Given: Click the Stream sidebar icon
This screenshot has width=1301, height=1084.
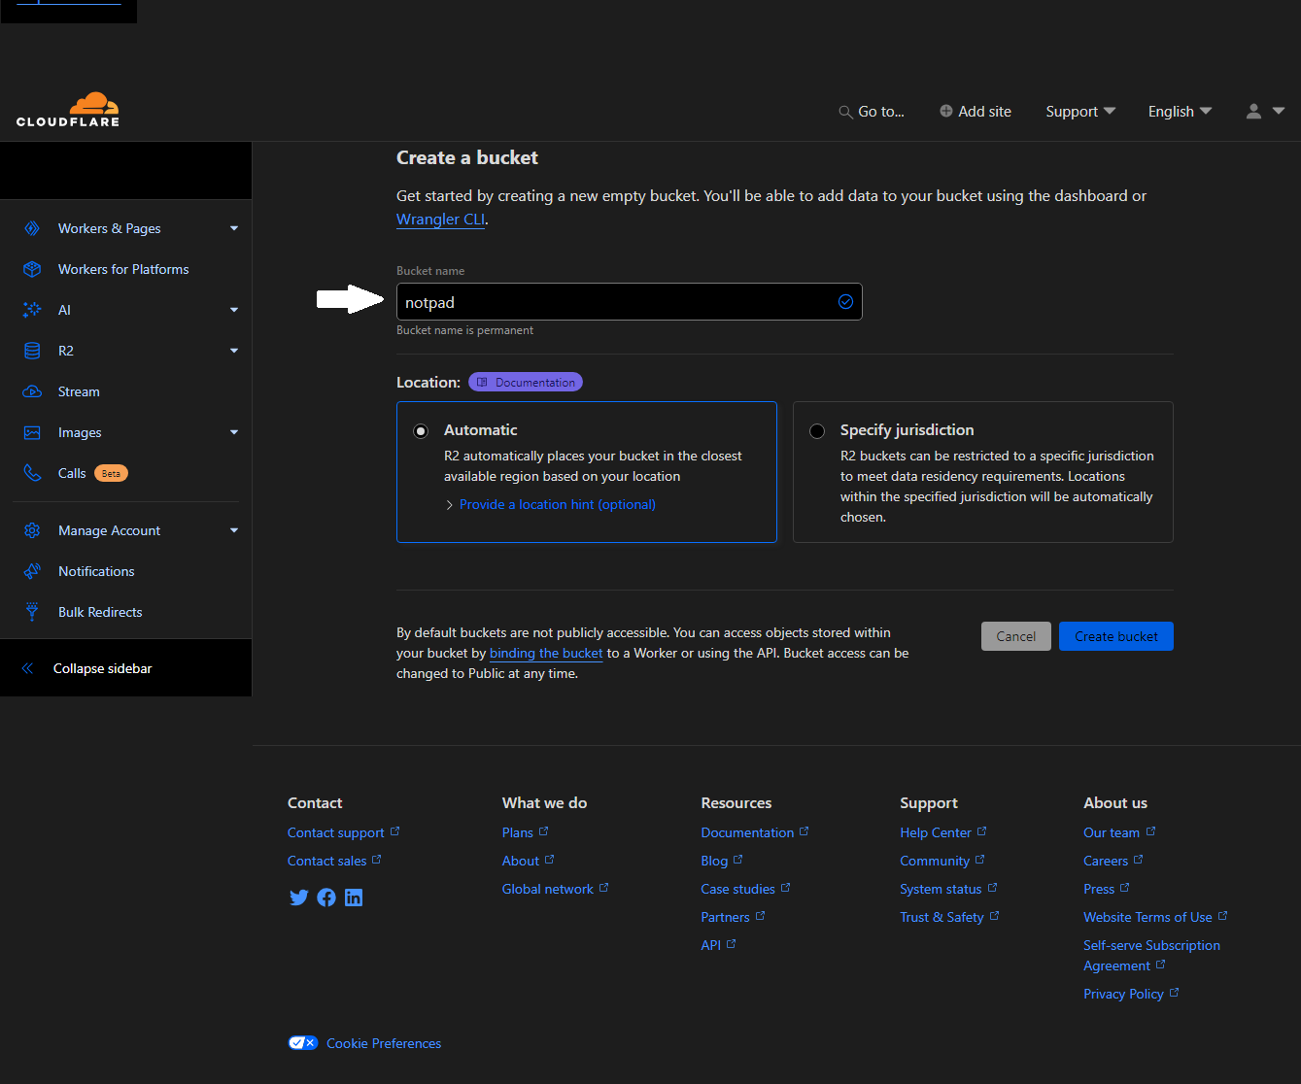Looking at the screenshot, I should click(32, 391).
